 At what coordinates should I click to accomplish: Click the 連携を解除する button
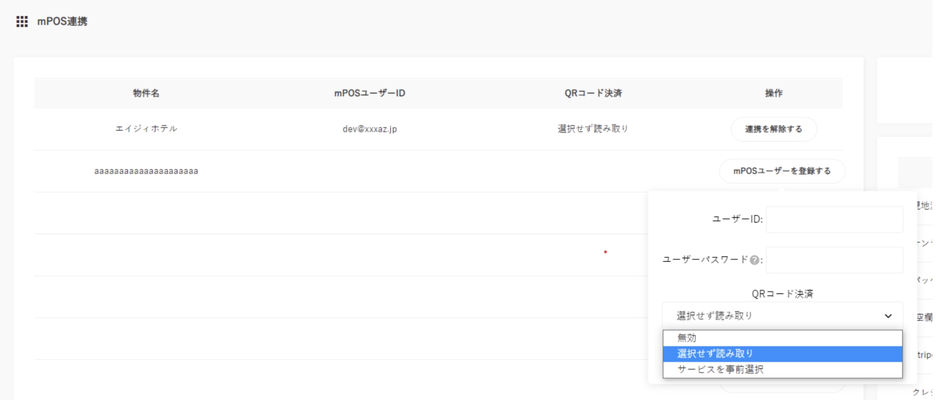pos(774,129)
